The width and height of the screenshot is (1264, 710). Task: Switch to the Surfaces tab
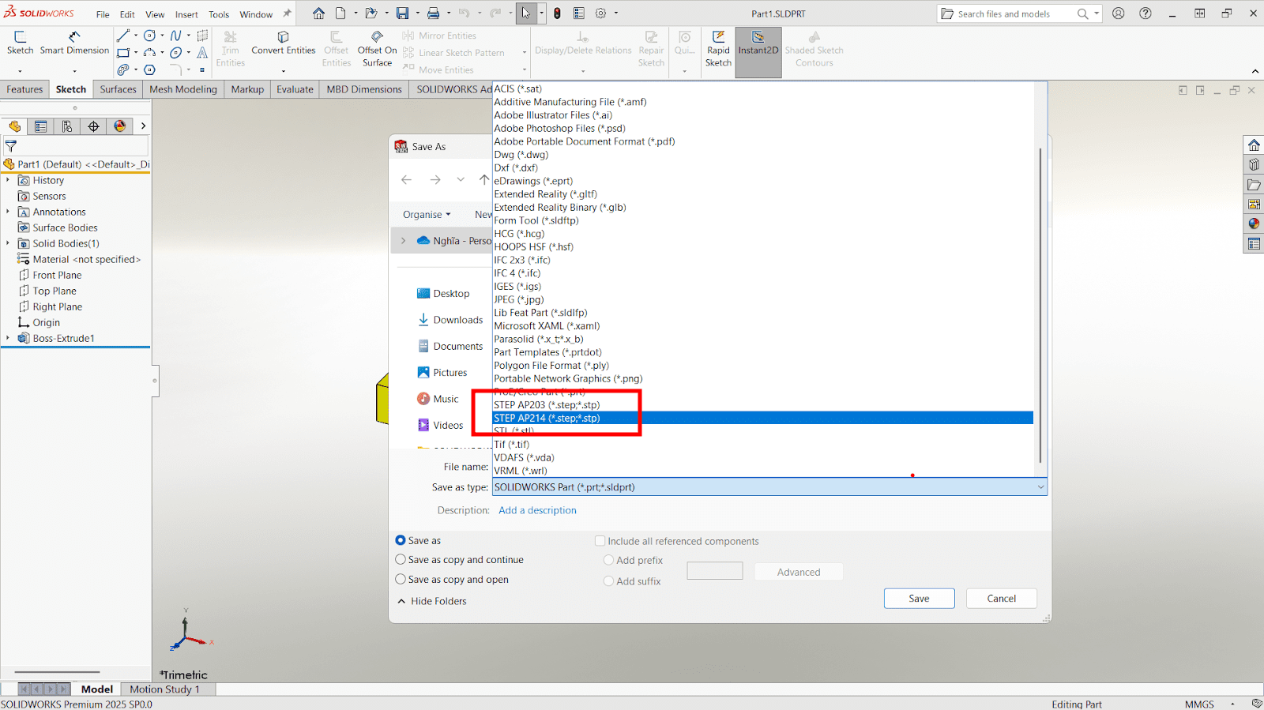click(x=118, y=89)
